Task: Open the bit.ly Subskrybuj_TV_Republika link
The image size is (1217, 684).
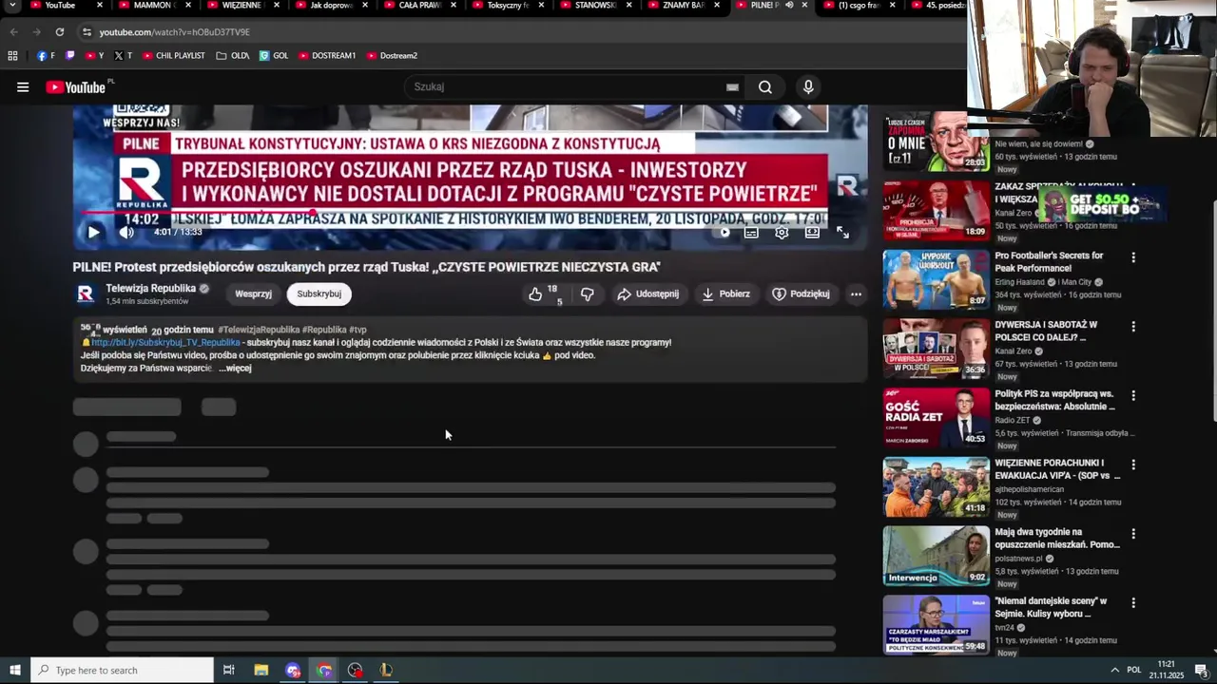Action: coord(165,343)
